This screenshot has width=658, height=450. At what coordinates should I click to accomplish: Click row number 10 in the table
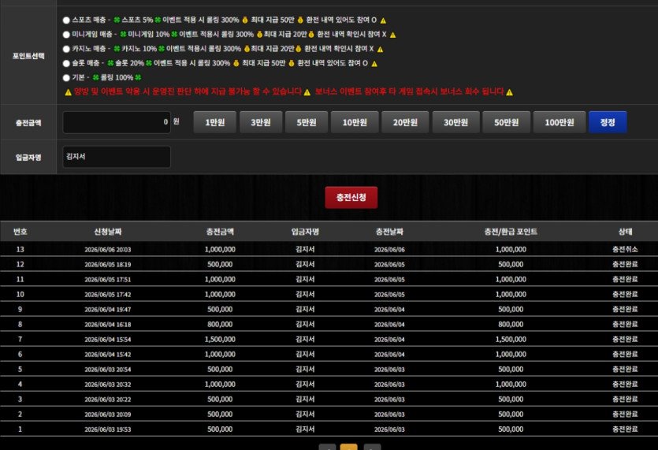point(20,294)
